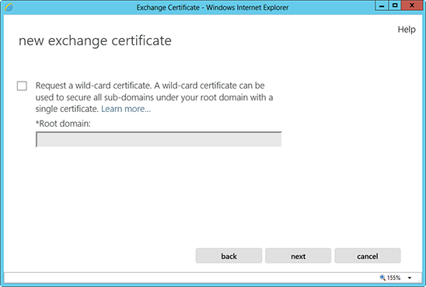Click the window title bar text
The image size is (426, 287).
(212, 7)
